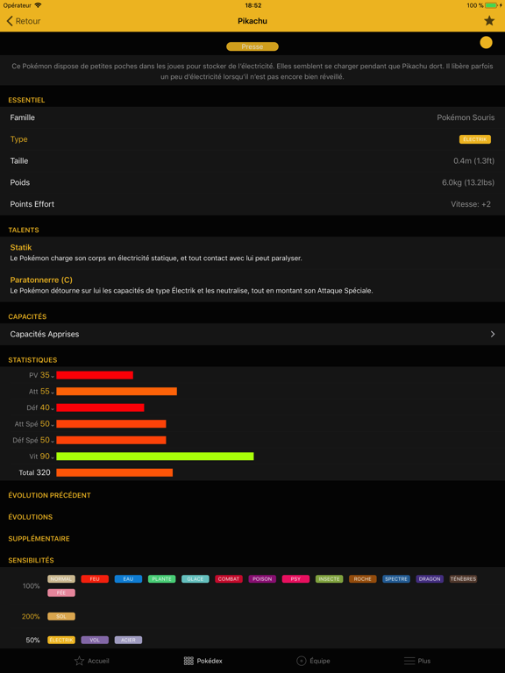505x673 pixels.
Task: Open Capacités Apprises row chevron
Action: pyautogui.click(x=493, y=334)
